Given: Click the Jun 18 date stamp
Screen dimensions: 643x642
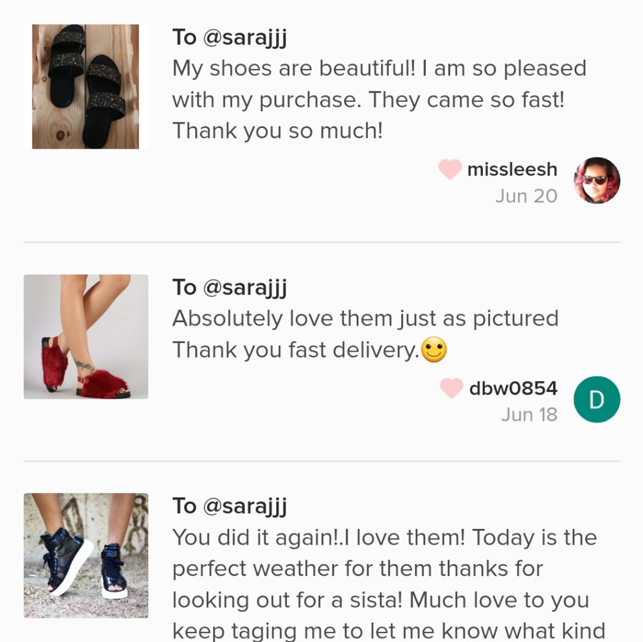Looking at the screenshot, I should pos(529,414).
